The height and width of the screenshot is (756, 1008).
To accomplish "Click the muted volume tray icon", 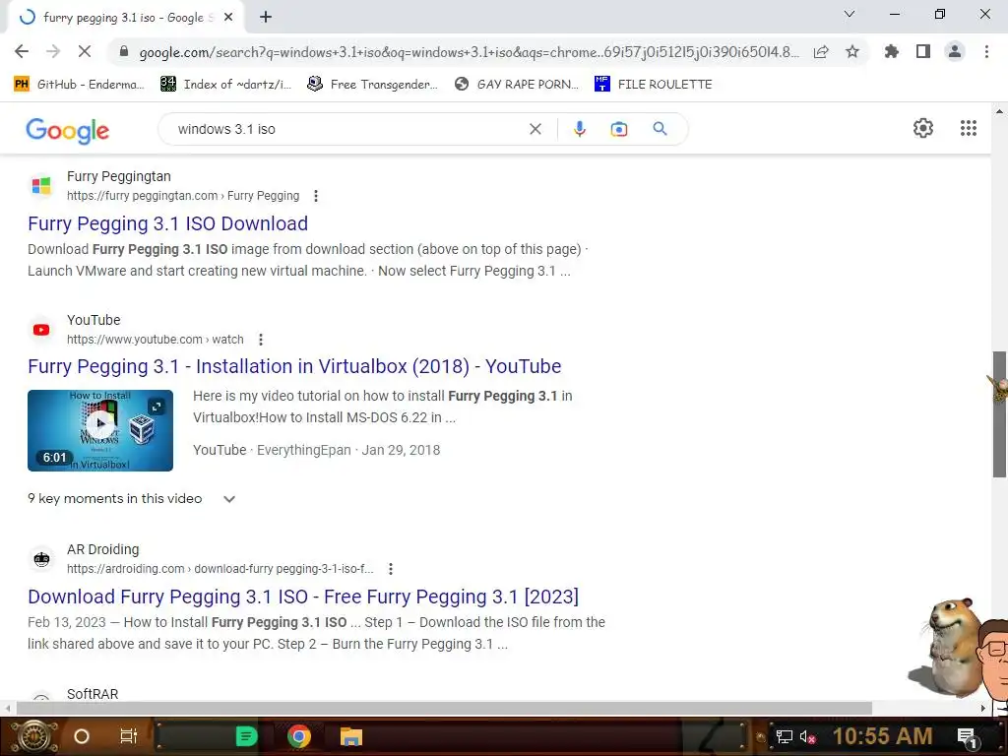I will [807, 736].
